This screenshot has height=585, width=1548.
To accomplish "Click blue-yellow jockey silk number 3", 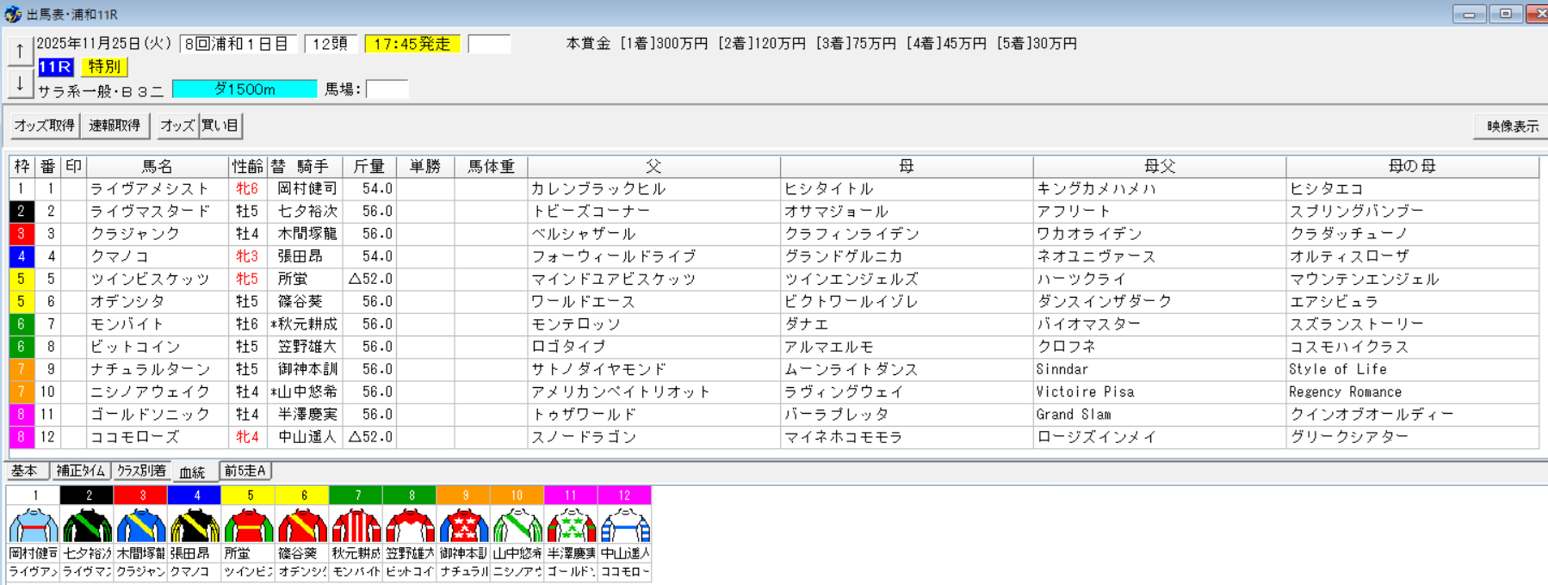I will pyautogui.click(x=141, y=525).
